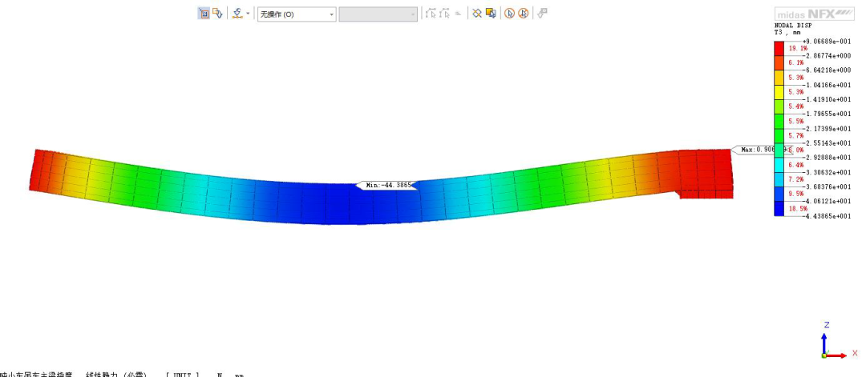Click legend value +9.06689e-001

pyautogui.click(x=826, y=42)
